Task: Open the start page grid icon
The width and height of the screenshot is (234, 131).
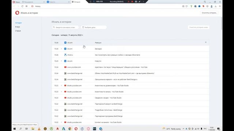Action: [26, 6]
